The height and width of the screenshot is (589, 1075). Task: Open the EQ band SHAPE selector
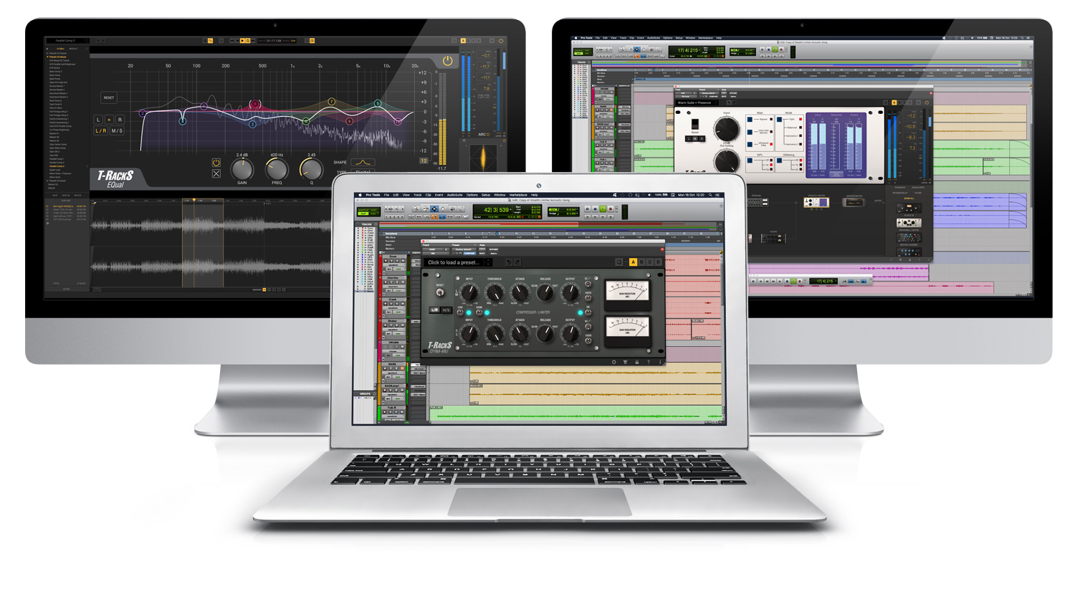click(x=363, y=163)
